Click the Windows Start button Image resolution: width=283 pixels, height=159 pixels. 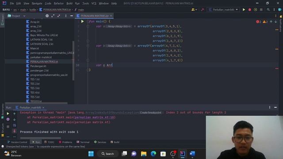[x=91, y=154]
